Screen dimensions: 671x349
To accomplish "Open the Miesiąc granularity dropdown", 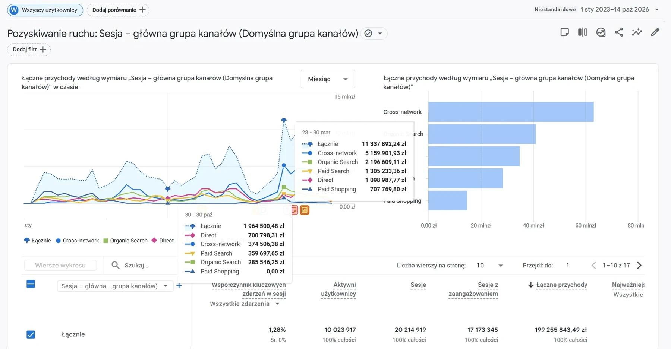I will point(328,79).
